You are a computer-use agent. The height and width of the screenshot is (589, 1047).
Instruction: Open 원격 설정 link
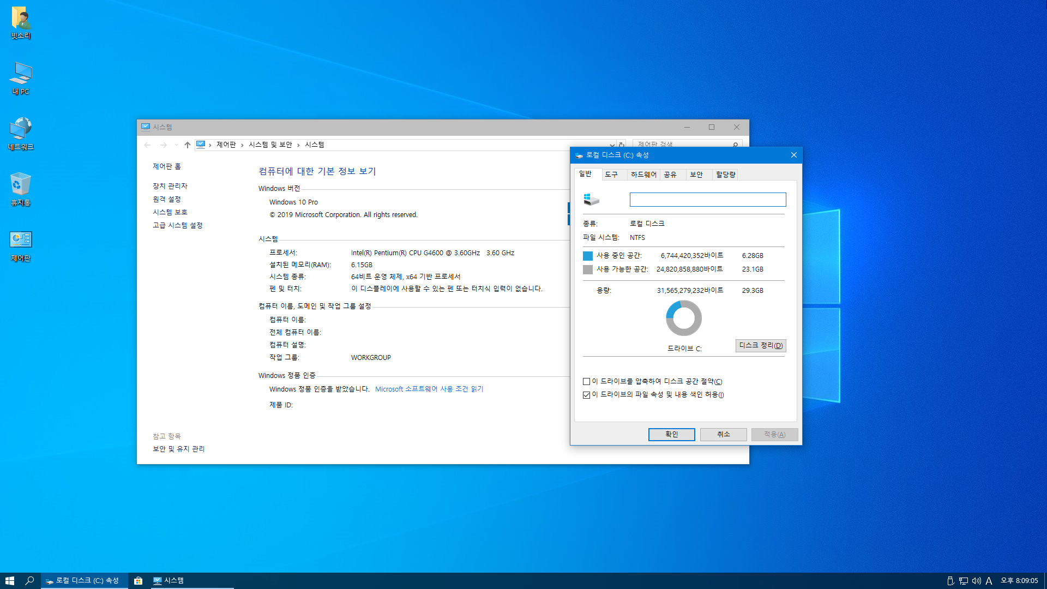(x=166, y=199)
